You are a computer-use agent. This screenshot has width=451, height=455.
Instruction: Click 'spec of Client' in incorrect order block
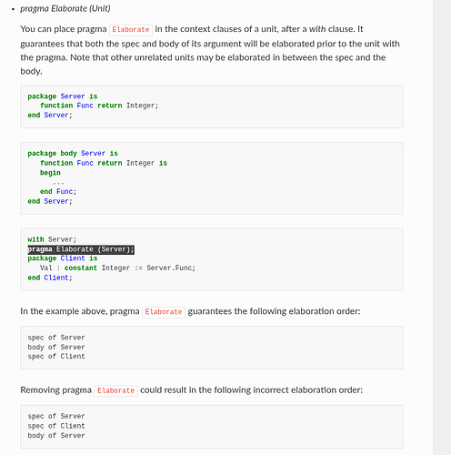(56, 426)
